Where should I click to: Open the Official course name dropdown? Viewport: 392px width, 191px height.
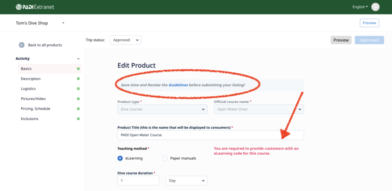point(258,109)
